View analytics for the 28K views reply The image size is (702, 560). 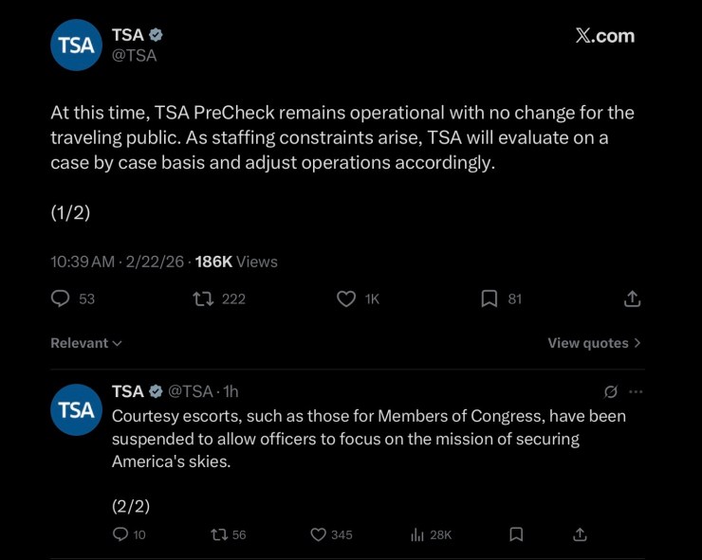416,534
